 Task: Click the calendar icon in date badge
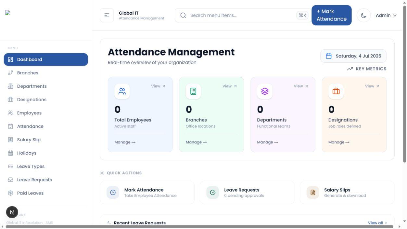coord(329,56)
